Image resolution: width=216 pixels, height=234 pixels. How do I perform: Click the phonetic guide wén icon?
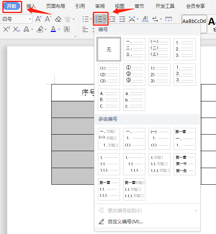click(68, 19)
